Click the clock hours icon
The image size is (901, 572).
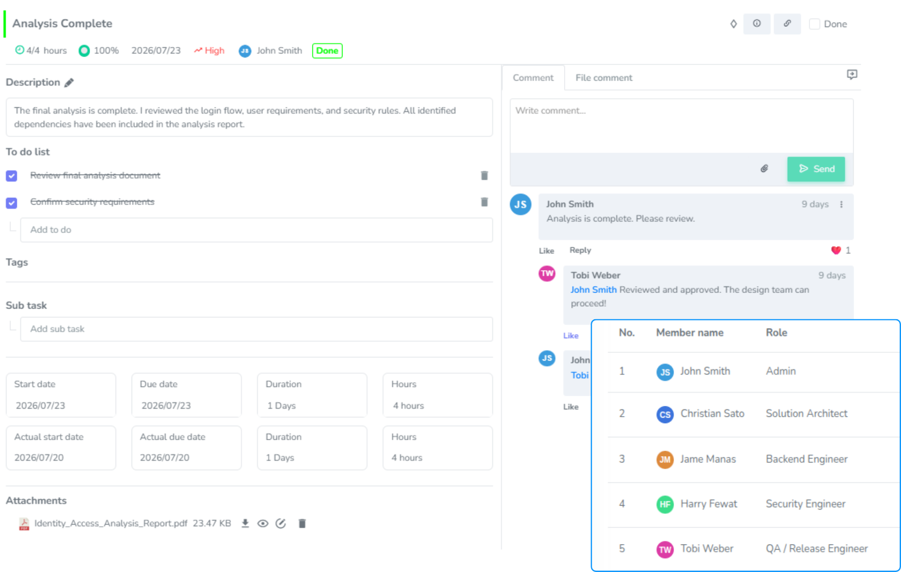pyautogui.click(x=19, y=50)
